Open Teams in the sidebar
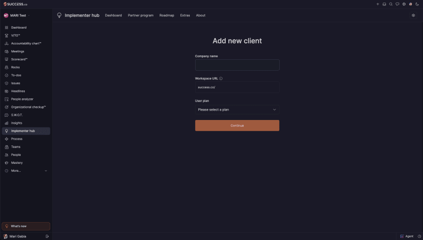Image resolution: width=423 pixels, height=240 pixels. coord(26,147)
